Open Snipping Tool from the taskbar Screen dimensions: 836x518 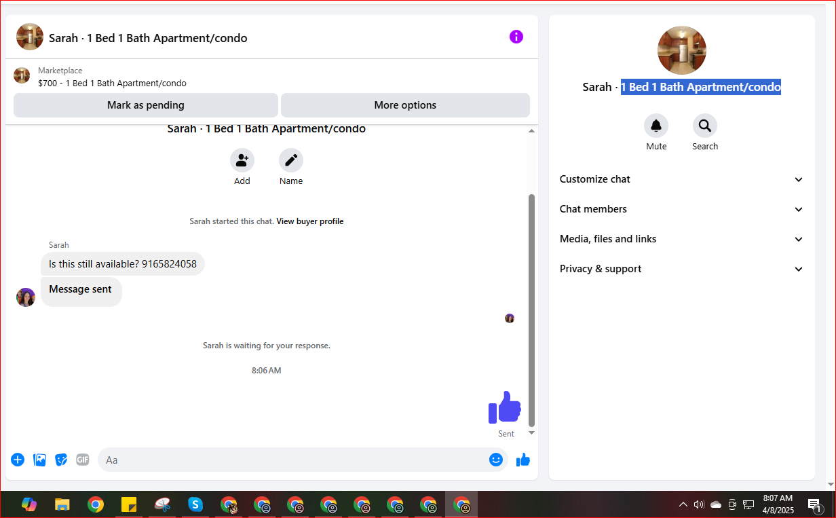162,504
